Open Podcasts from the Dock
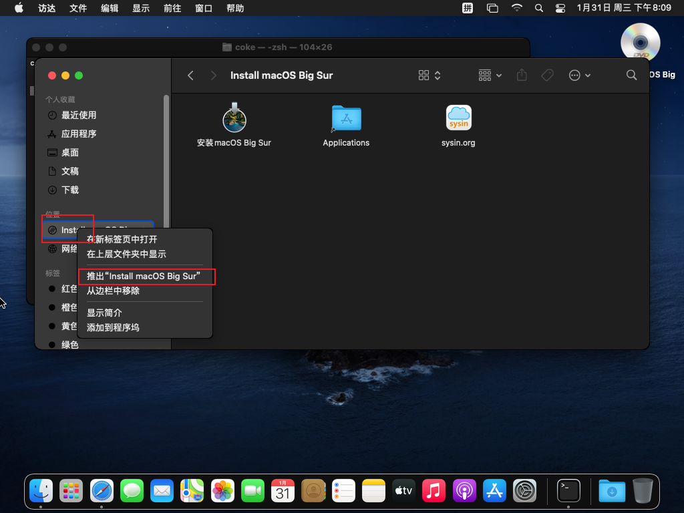Screen dimensions: 684x513 (x=464, y=490)
